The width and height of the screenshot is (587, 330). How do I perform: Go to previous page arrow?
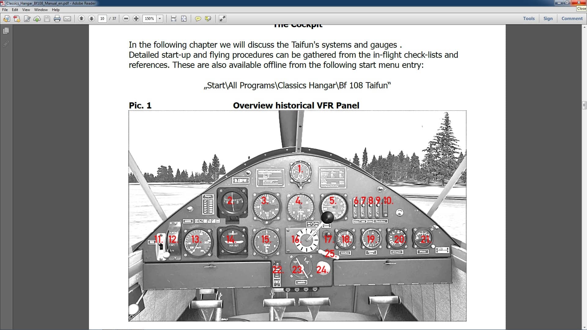81,19
